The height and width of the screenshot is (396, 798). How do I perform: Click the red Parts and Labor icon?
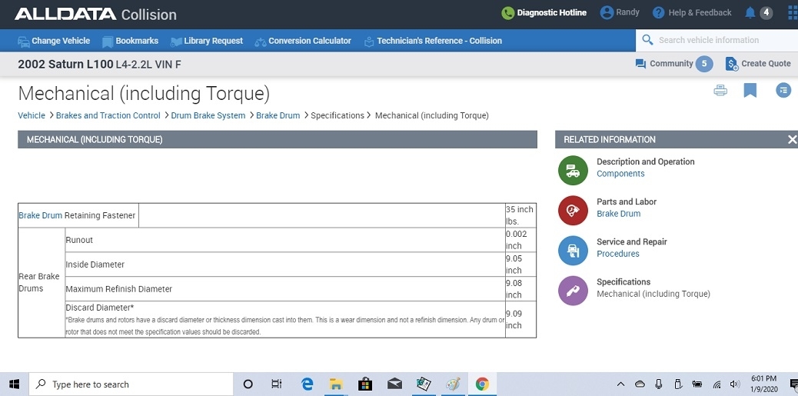(573, 210)
